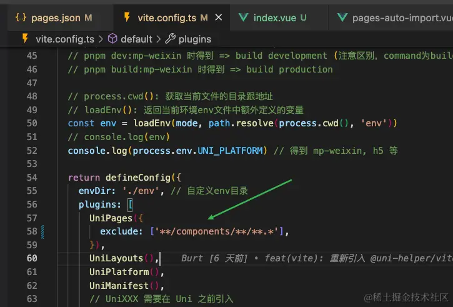Click the envDir property on line 55
This screenshot has height=307, width=453.
(x=94, y=191)
